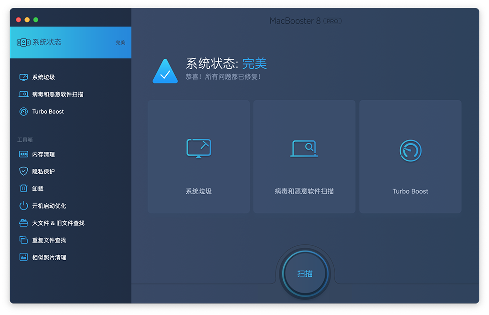Click the 系统垃圾 card caption

click(x=199, y=191)
